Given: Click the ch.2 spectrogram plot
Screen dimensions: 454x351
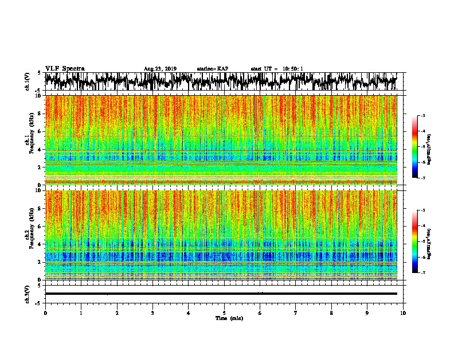Looking at the screenshot, I should coord(221,235).
